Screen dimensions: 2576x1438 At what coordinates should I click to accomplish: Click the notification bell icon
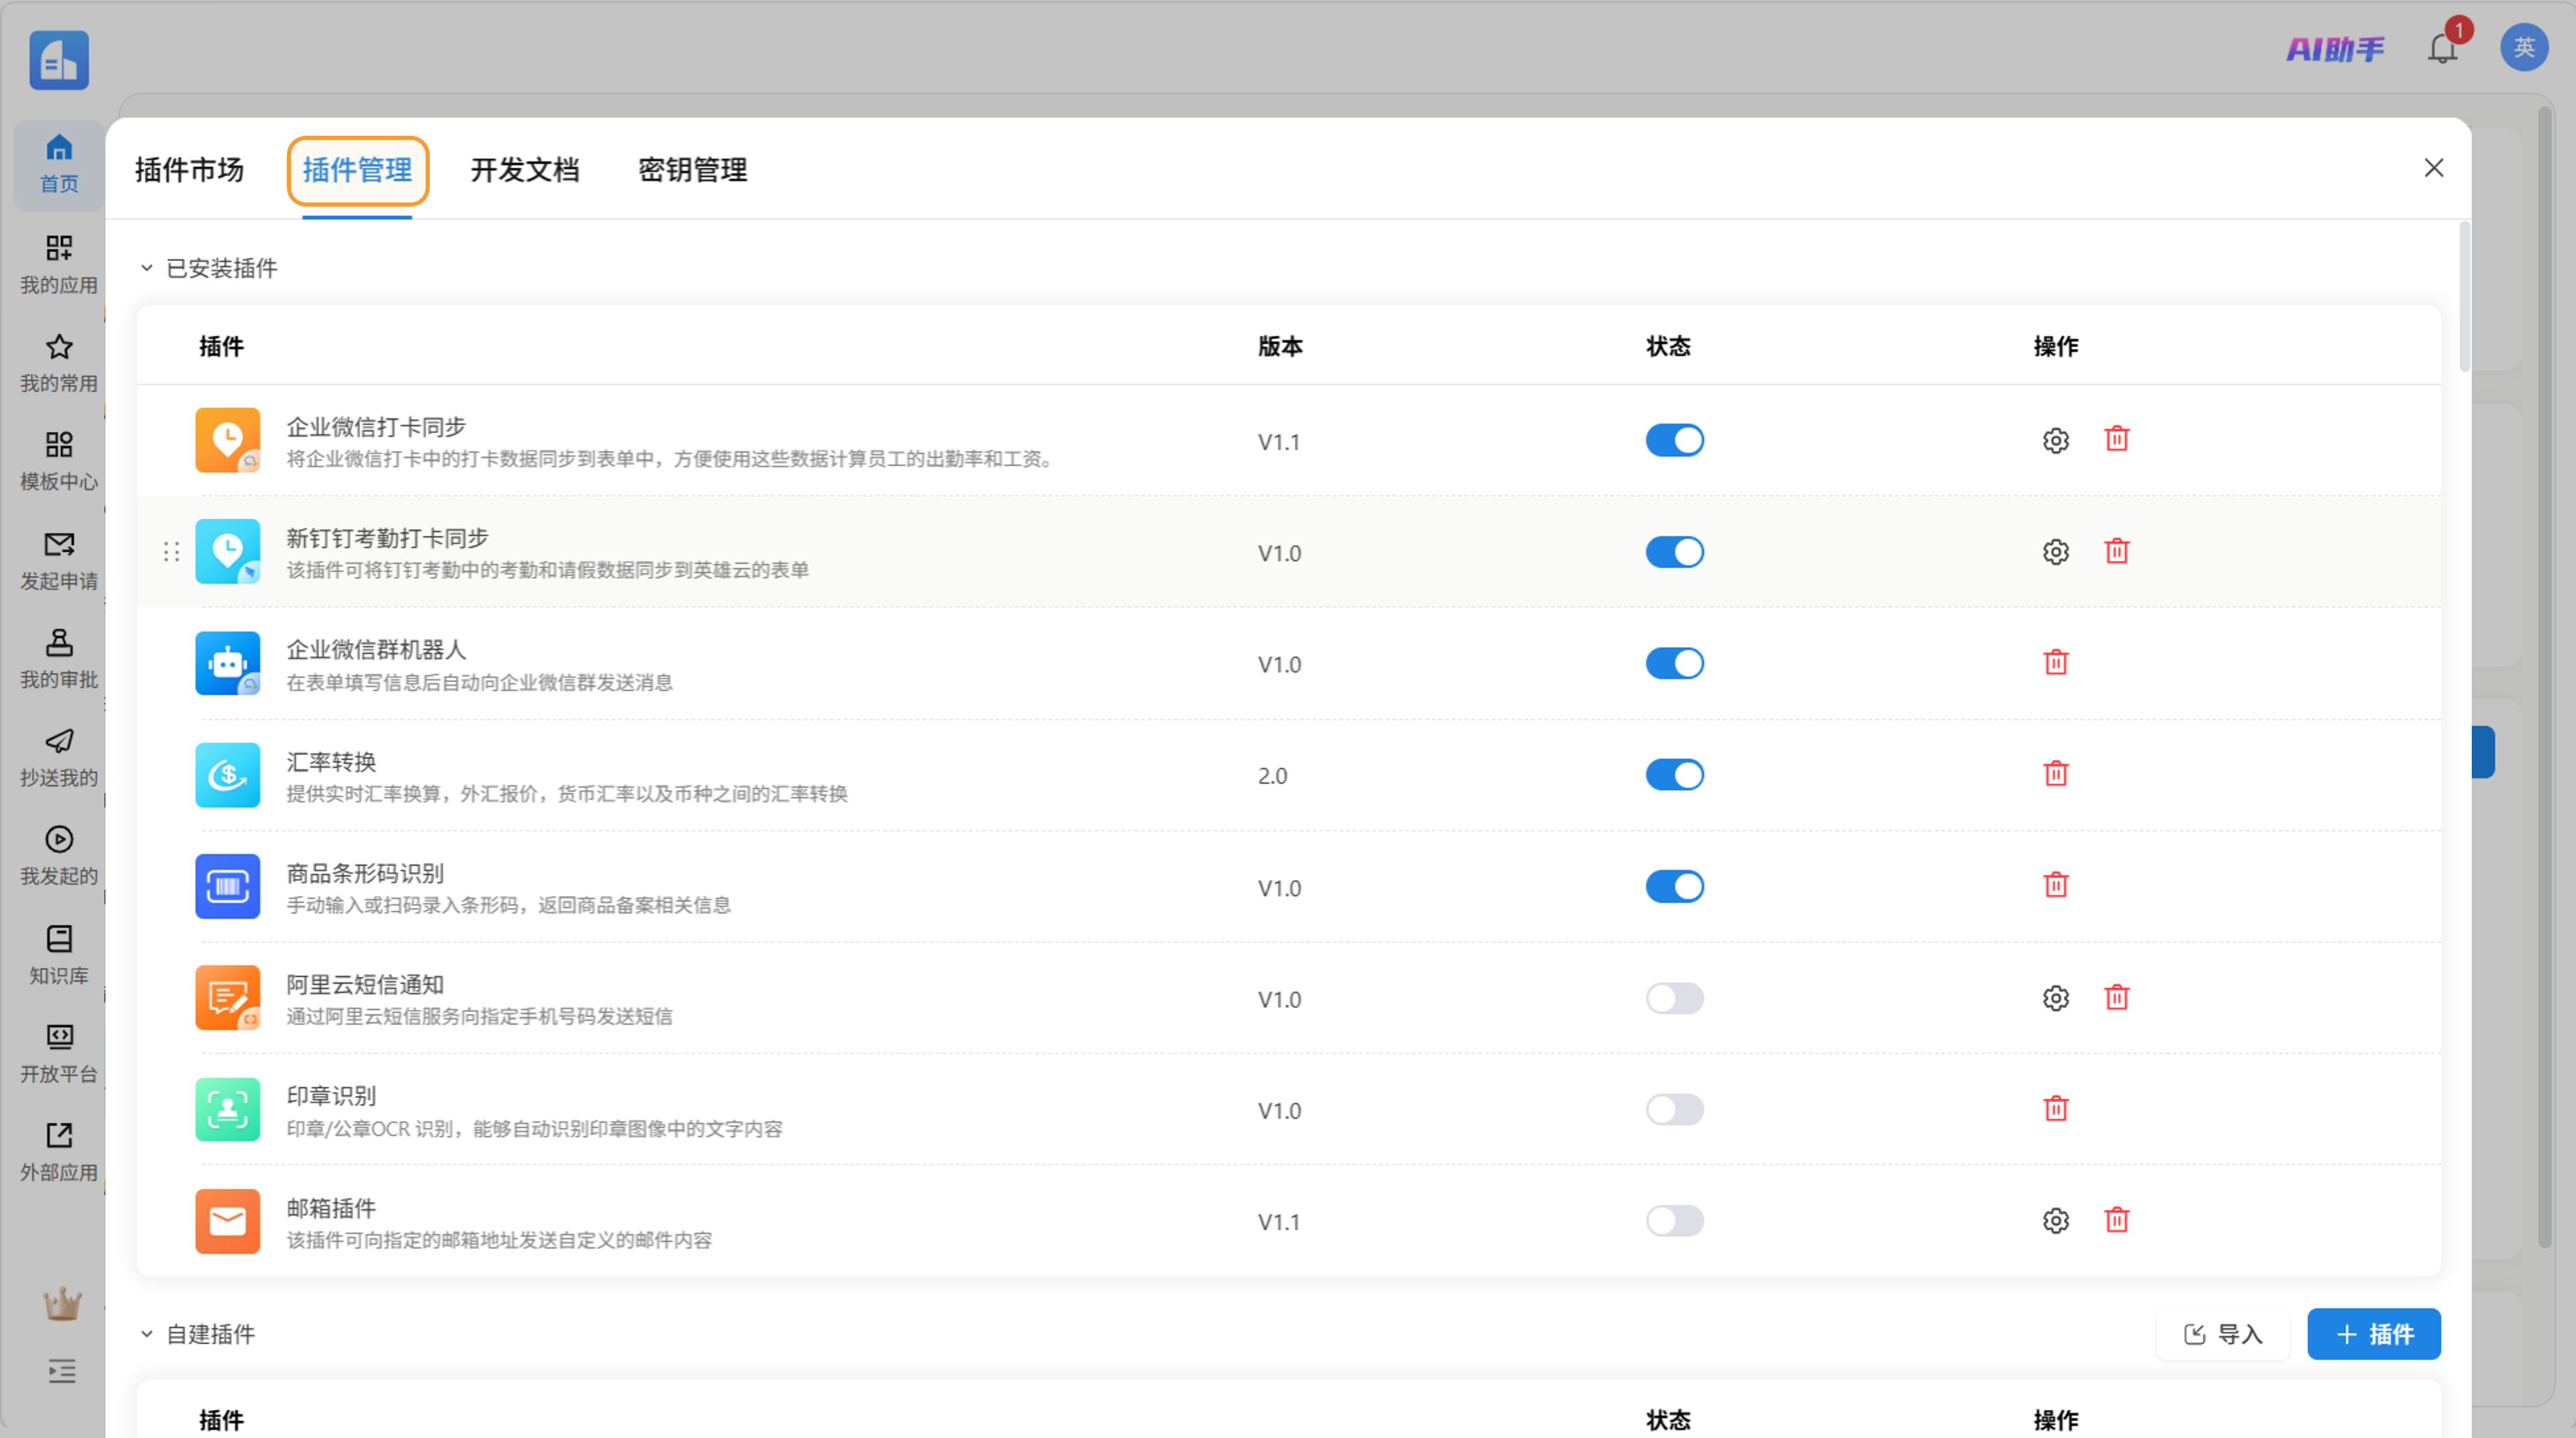[x=2442, y=48]
